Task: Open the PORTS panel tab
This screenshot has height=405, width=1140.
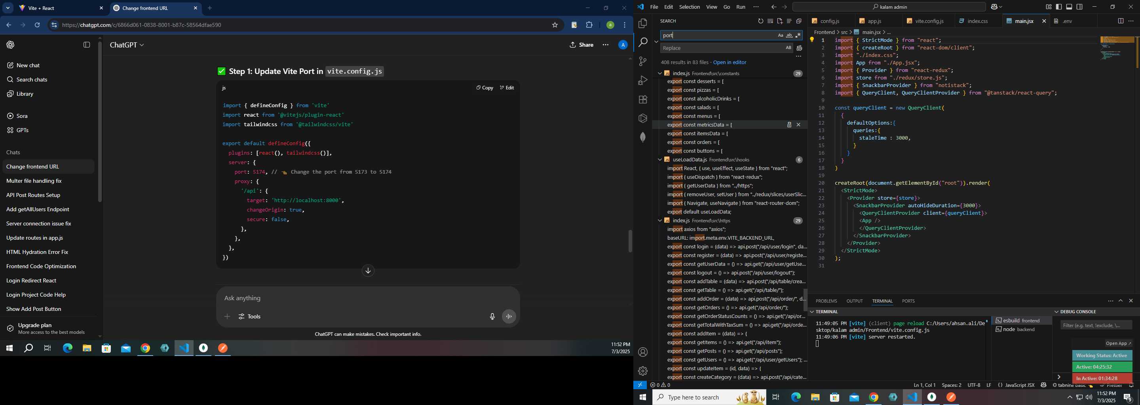Action: [908, 301]
